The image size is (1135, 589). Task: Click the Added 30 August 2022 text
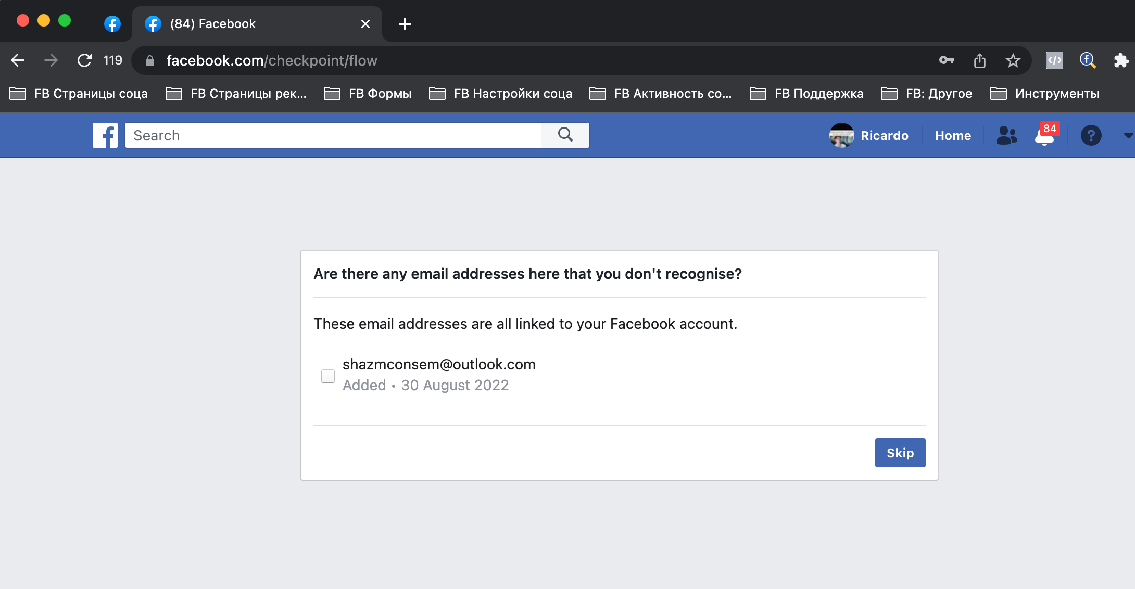426,385
